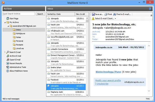This screenshot has width=155, height=102.
Task: Click Modify your search profile link
Action: tap(108, 80)
